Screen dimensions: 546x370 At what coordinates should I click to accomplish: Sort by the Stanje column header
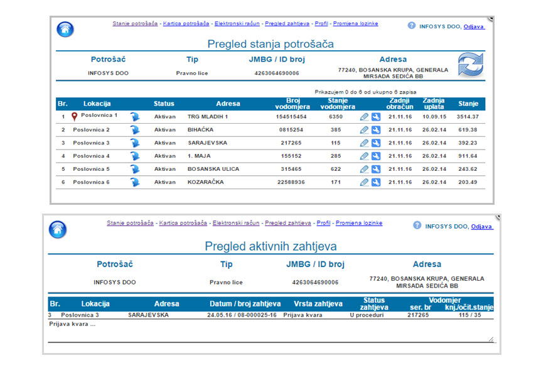pos(468,104)
